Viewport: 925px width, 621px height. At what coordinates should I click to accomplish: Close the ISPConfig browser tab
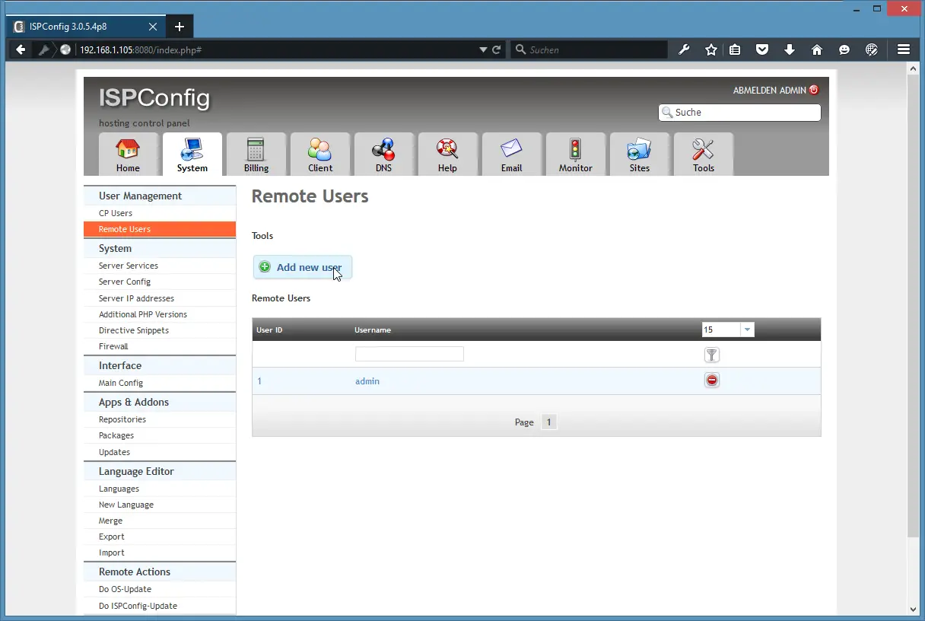click(x=153, y=27)
